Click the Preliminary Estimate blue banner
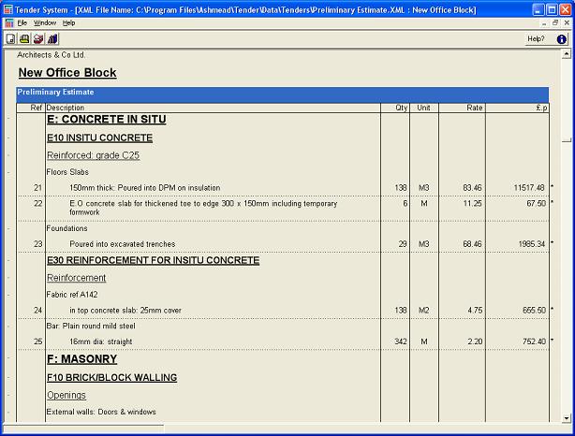The width and height of the screenshot is (575, 436). coord(283,94)
